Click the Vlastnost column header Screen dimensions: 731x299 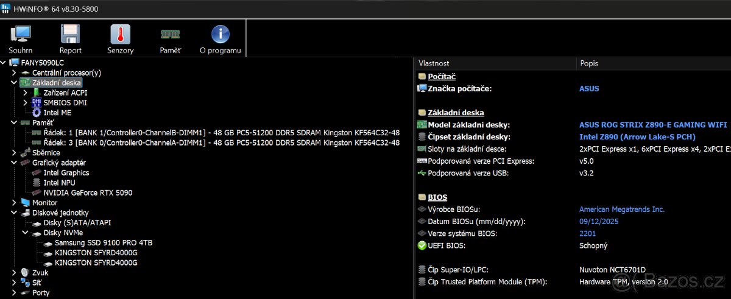[495, 63]
